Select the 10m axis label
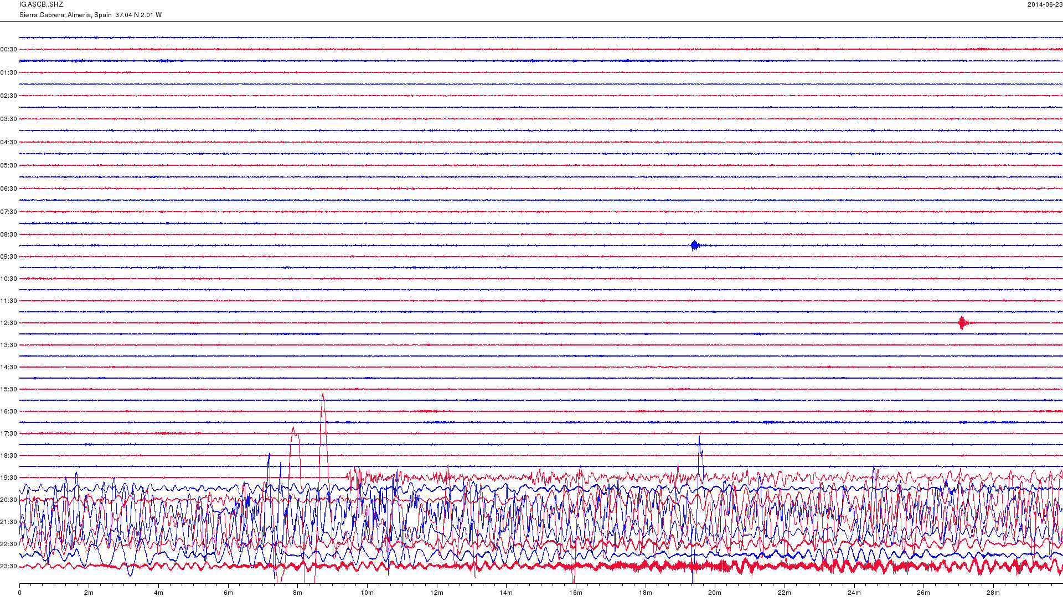Viewport: 1063px width, 597px height. tap(367, 593)
